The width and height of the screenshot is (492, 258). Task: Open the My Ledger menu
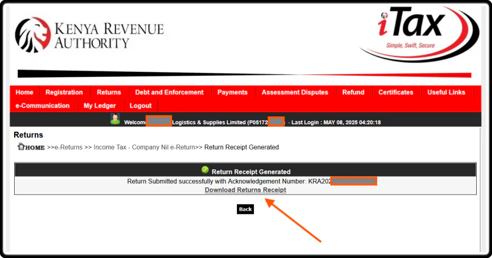point(100,106)
